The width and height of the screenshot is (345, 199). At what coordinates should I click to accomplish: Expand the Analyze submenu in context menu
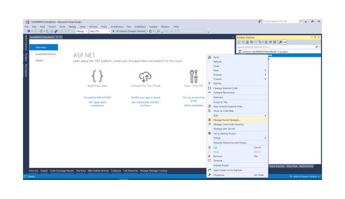[265, 75]
